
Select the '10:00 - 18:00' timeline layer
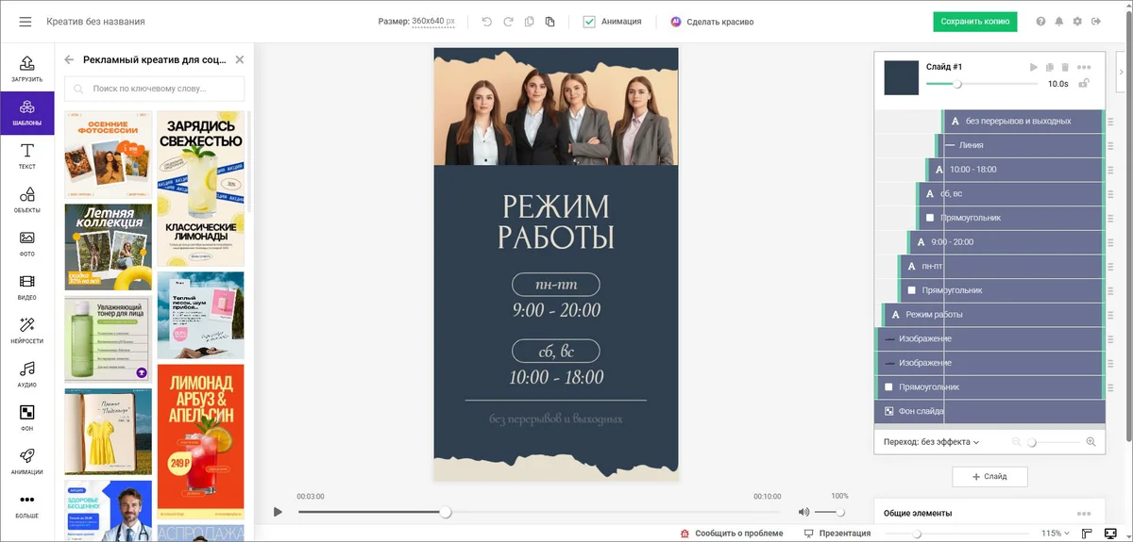point(1015,170)
